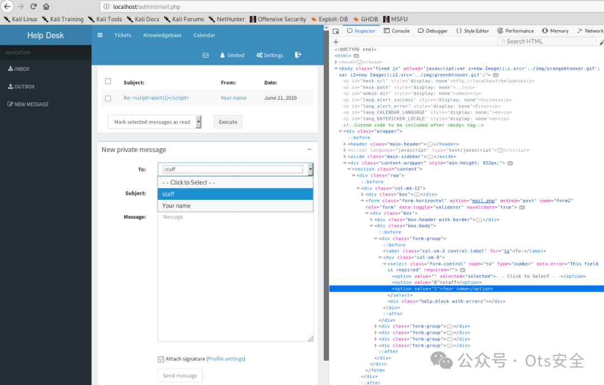Click the Send message button

pos(180,375)
